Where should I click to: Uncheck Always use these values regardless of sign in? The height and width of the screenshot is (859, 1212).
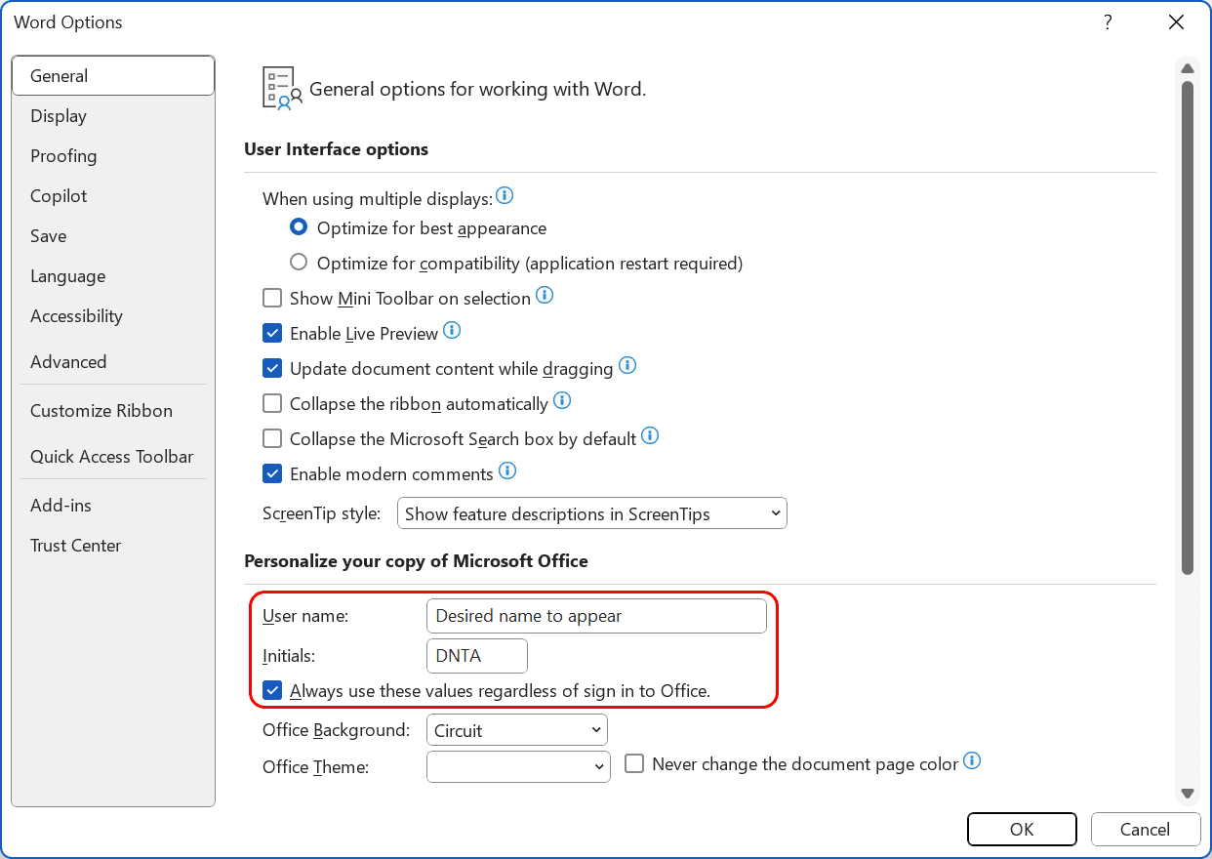pos(272,690)
